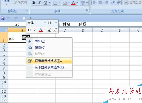Click the highlighted 成绩 text in cell A1

coord(26,37)
